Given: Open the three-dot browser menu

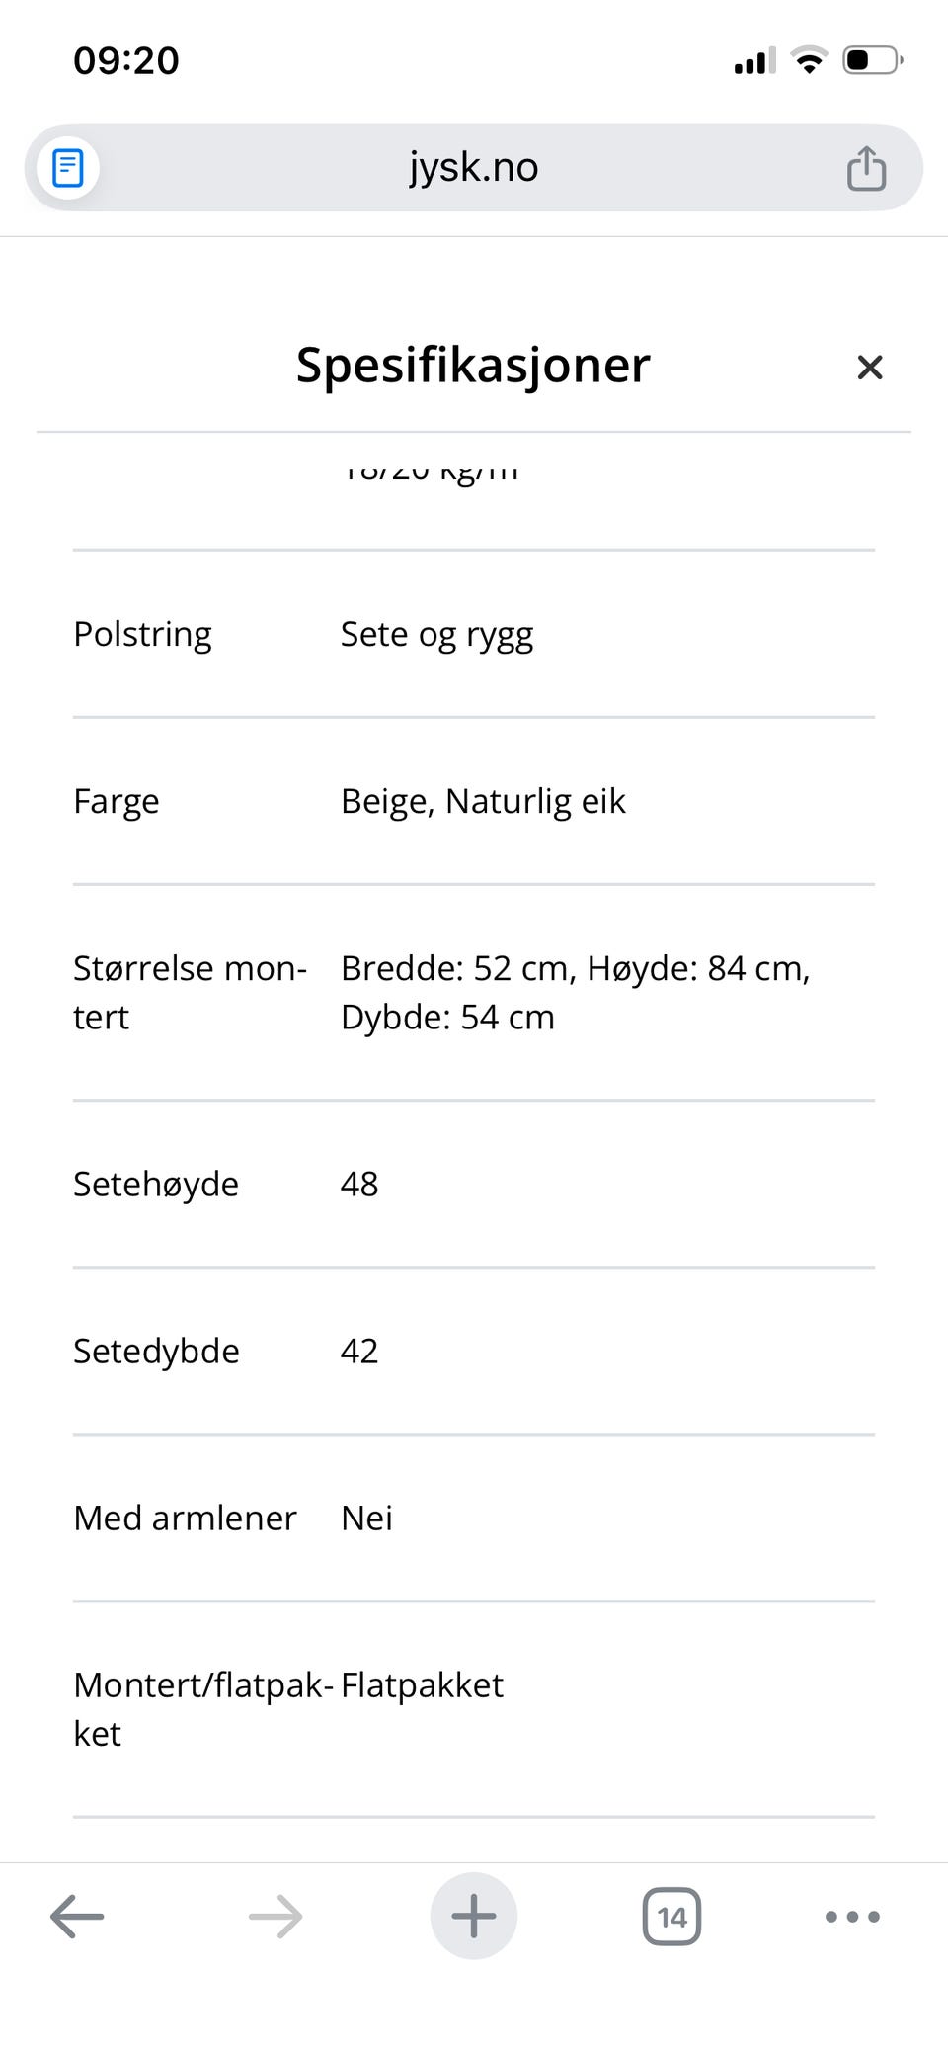Looking at the screenshot, I should click(x=852, y=1917).
